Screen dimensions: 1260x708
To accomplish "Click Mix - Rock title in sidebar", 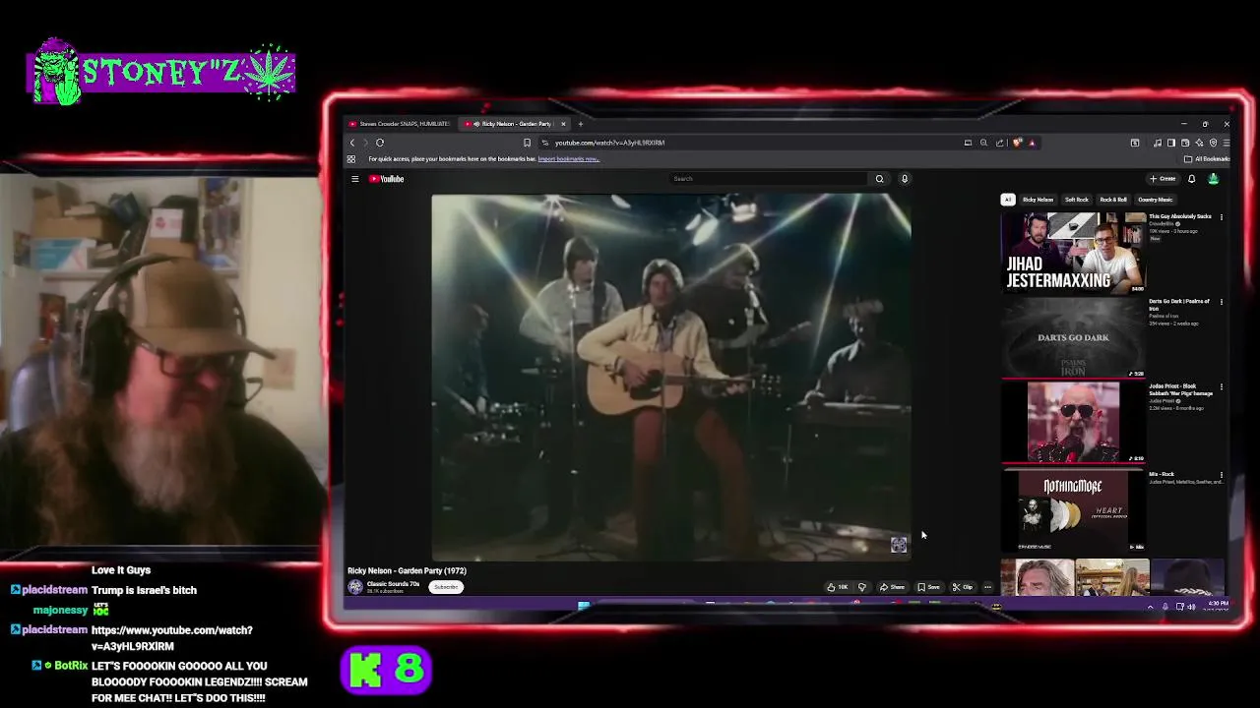I will [1162, 474].
